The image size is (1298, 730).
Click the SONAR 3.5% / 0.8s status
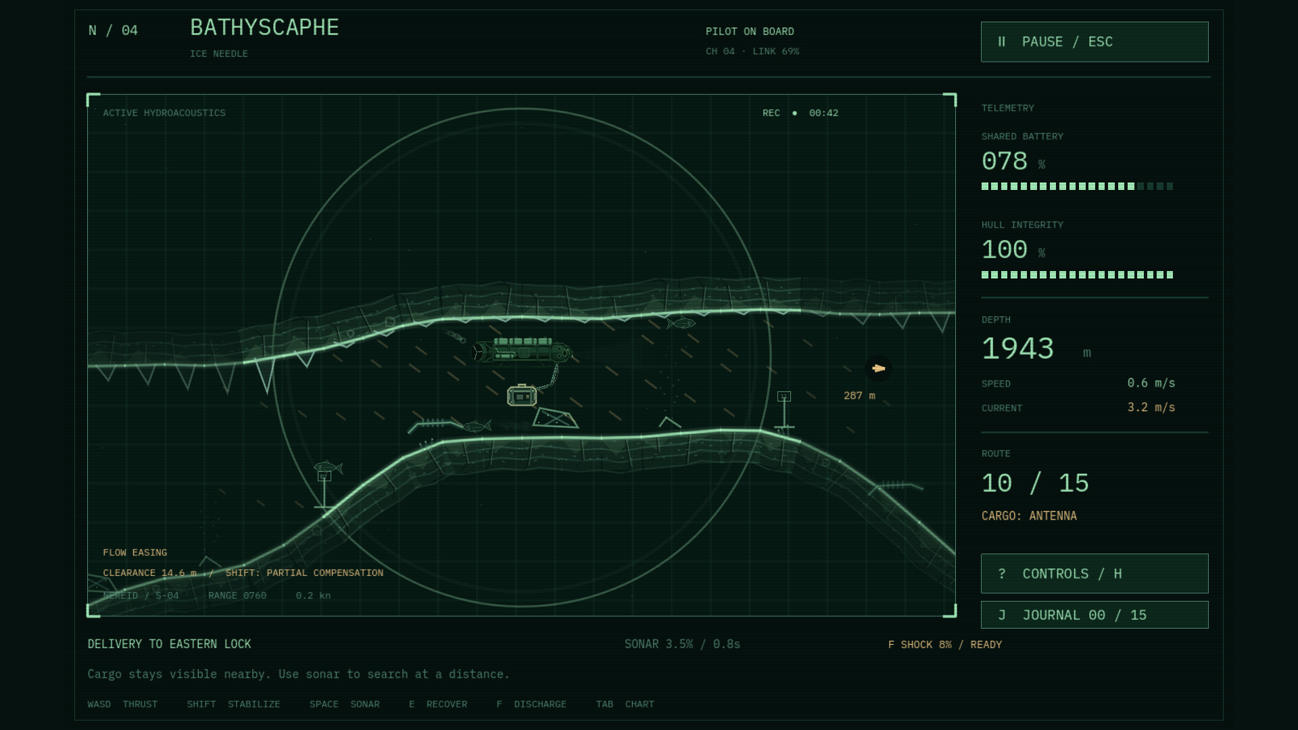click(682, 644)
